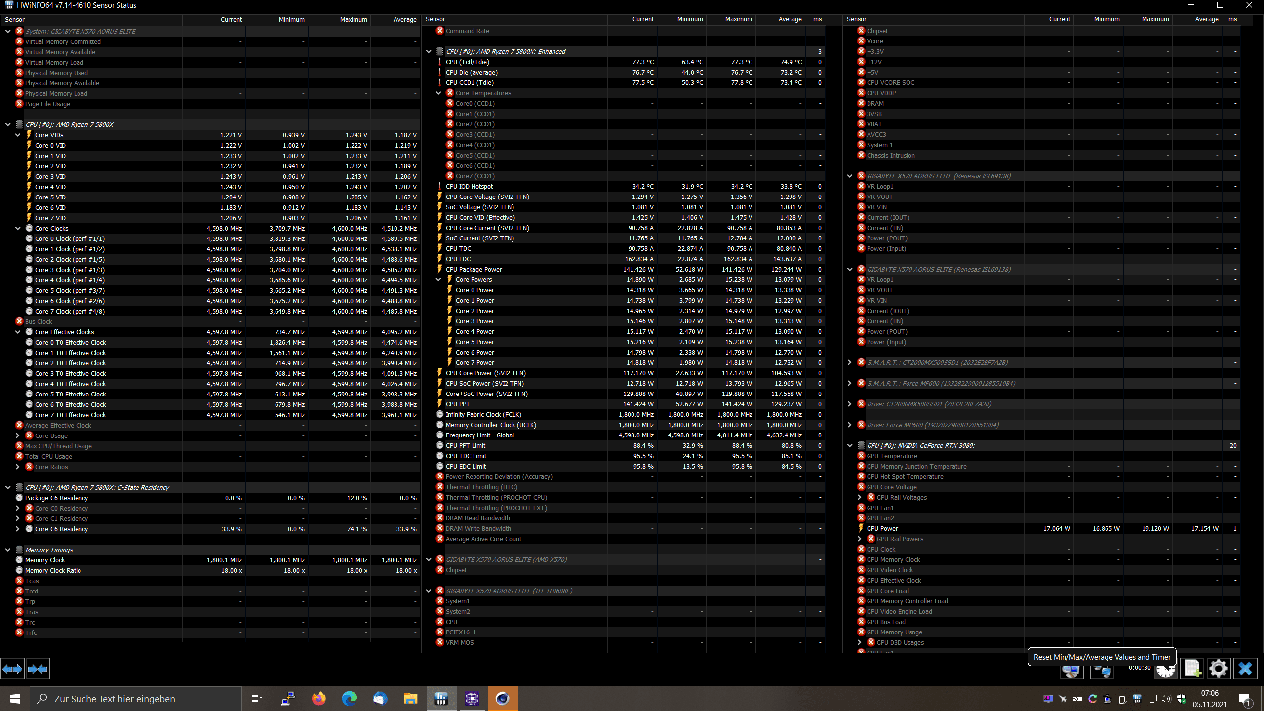Click the thermometer icon beside CPU IOD Hotspot
1264x711 pixels.
[439, 187]
